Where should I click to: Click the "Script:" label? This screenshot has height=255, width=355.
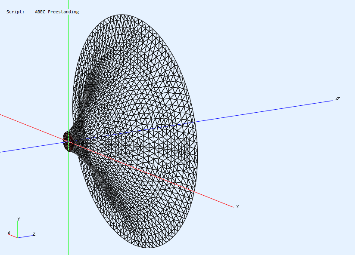tap(15, 12)
